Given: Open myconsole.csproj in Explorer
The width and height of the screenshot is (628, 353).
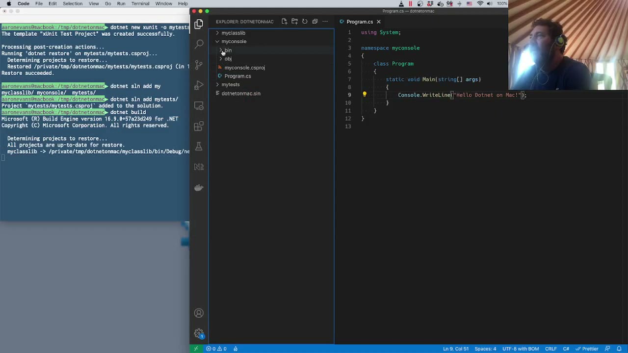Looking at the screenshot, I should click(x=244, y=68).
